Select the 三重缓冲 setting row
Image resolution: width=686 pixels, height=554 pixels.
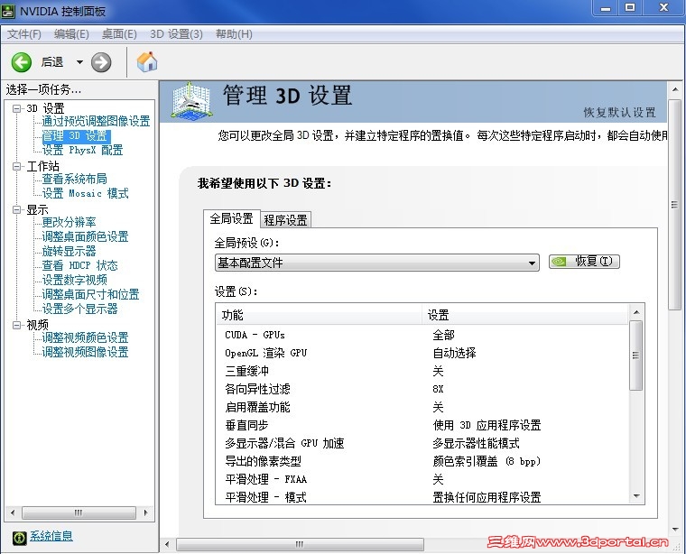pyautogui.click(x=422, y=371)
